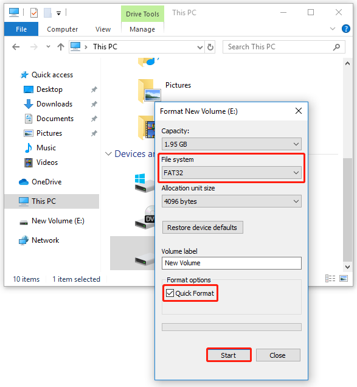
Task: Tick the Properties icon in the quick access toolbar
Action: (x=34, y=13)
